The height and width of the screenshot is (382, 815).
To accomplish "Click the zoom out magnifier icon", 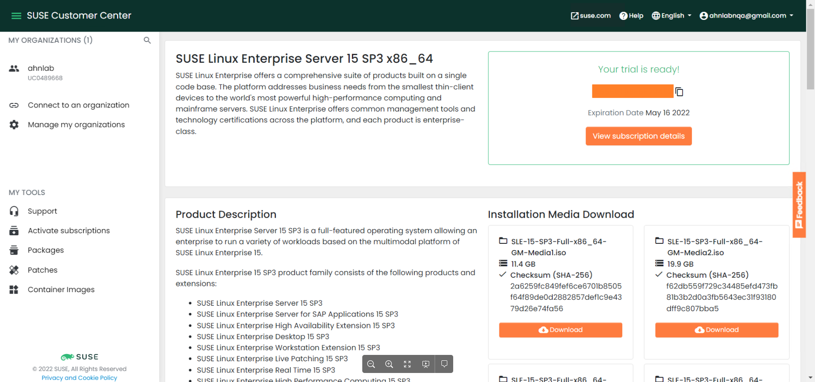I will [x=371, y=364].
